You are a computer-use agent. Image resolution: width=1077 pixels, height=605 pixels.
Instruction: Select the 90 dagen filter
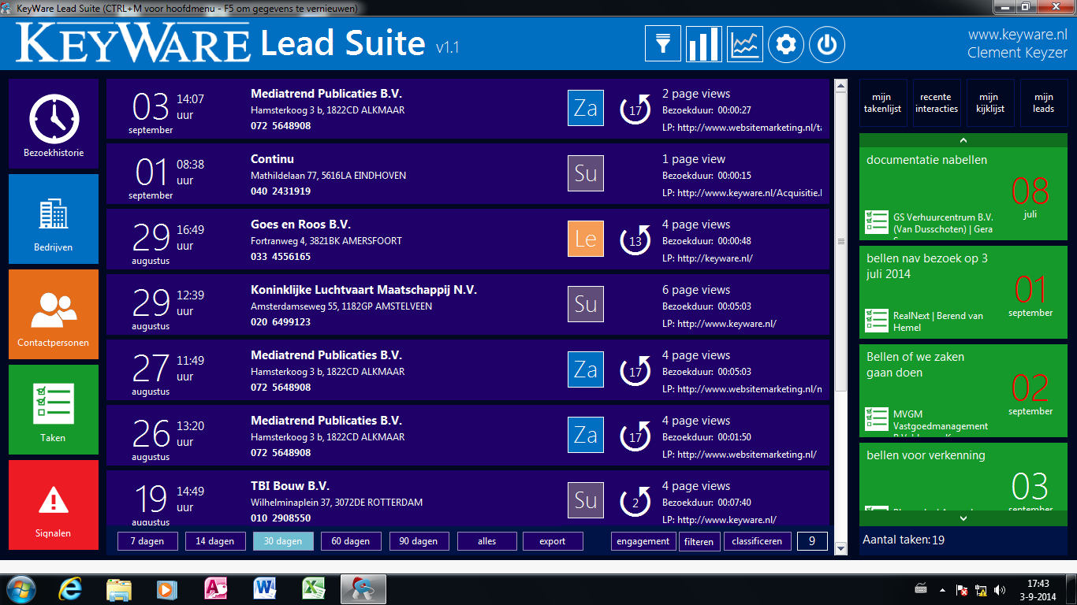419,541
